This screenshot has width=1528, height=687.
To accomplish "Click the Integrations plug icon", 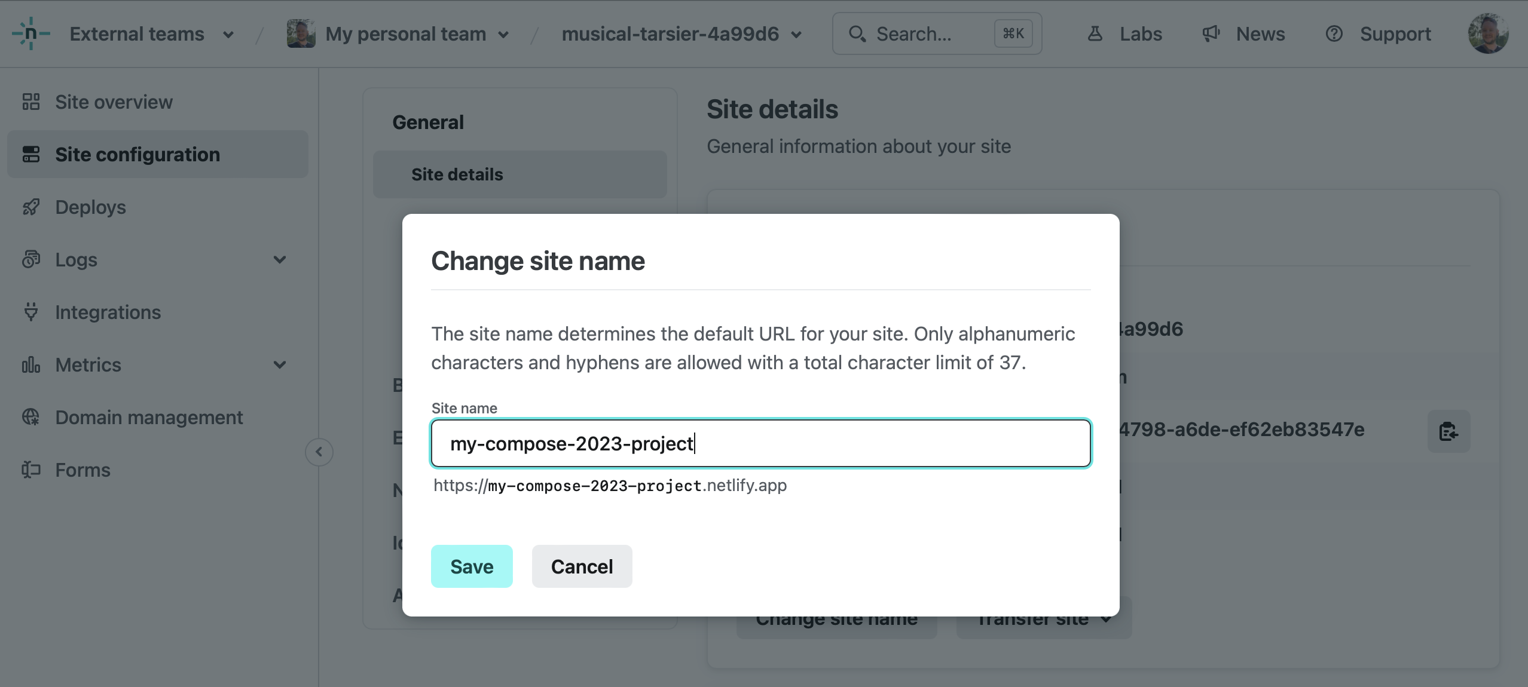I will tap(31, 312).
